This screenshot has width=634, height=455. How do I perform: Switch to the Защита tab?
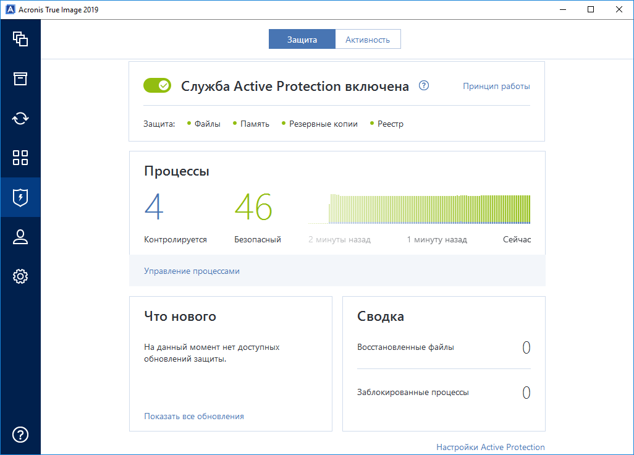[302, 39]
